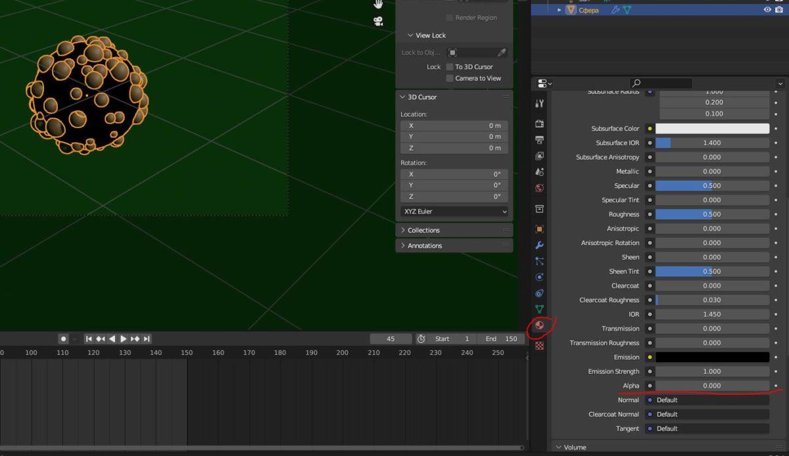
Task: Toggle the auto keying record button
Action: (64, 339)
